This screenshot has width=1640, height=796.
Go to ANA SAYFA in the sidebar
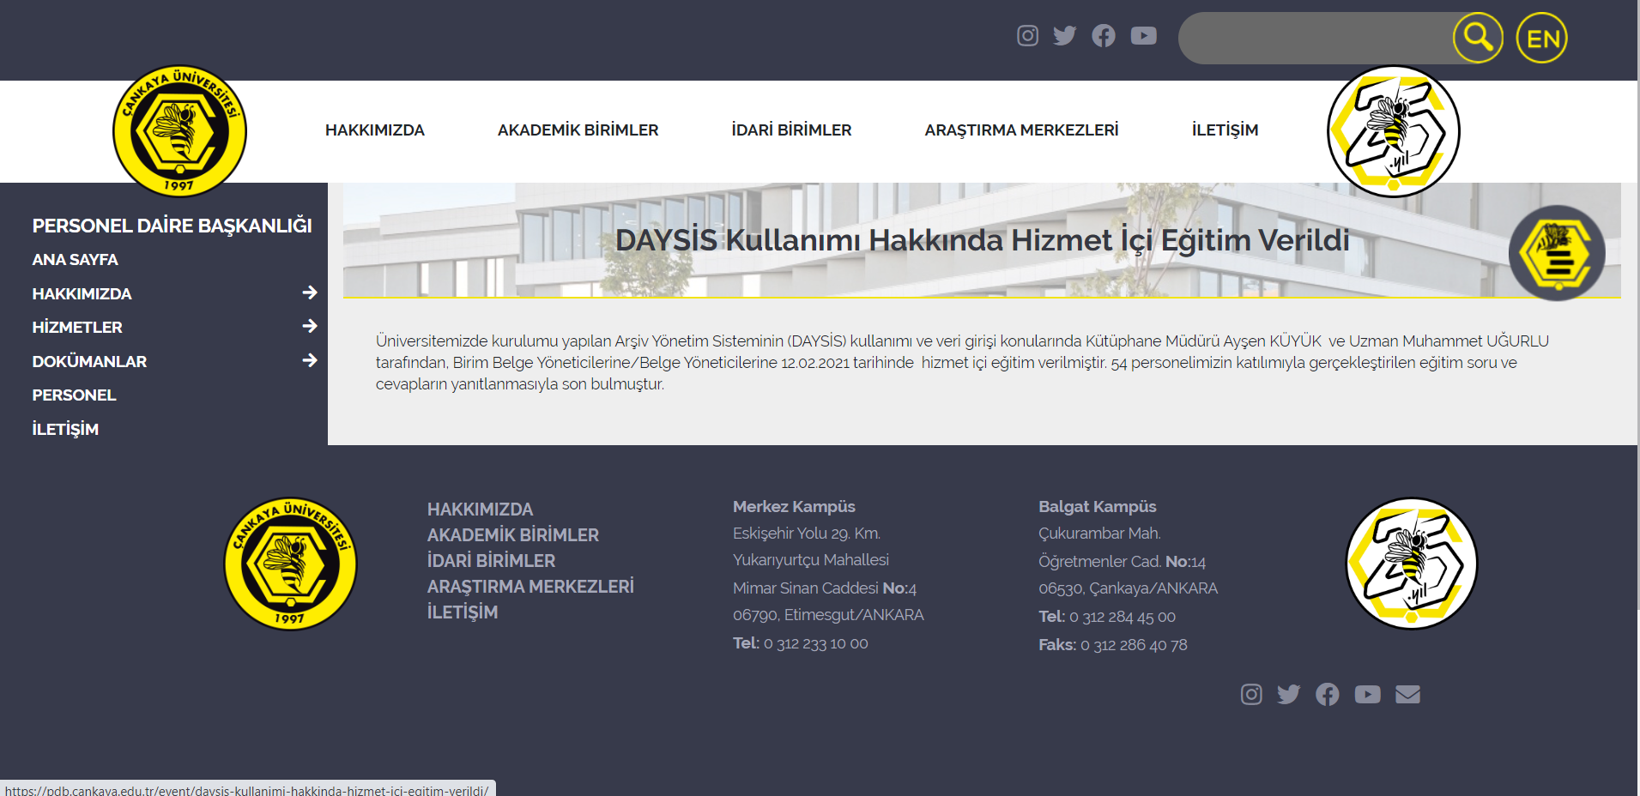(76, 260)
